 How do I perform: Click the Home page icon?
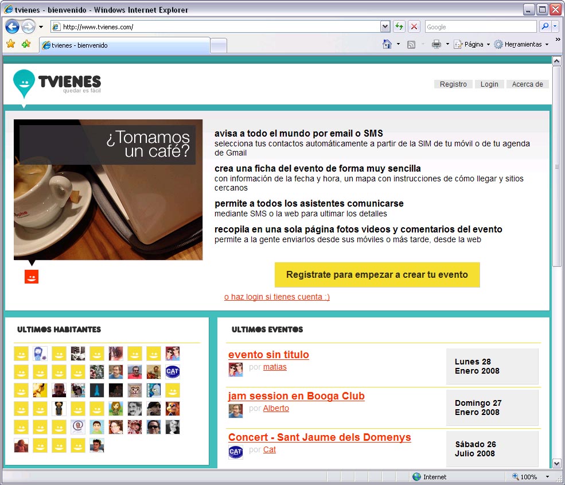point(387,44)
